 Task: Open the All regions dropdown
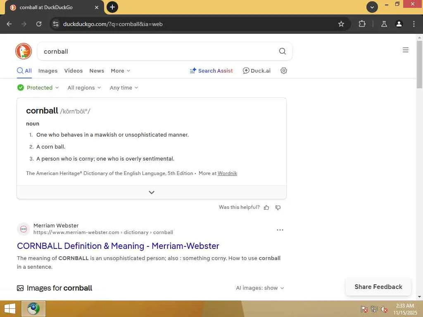[x=84, y=88]
